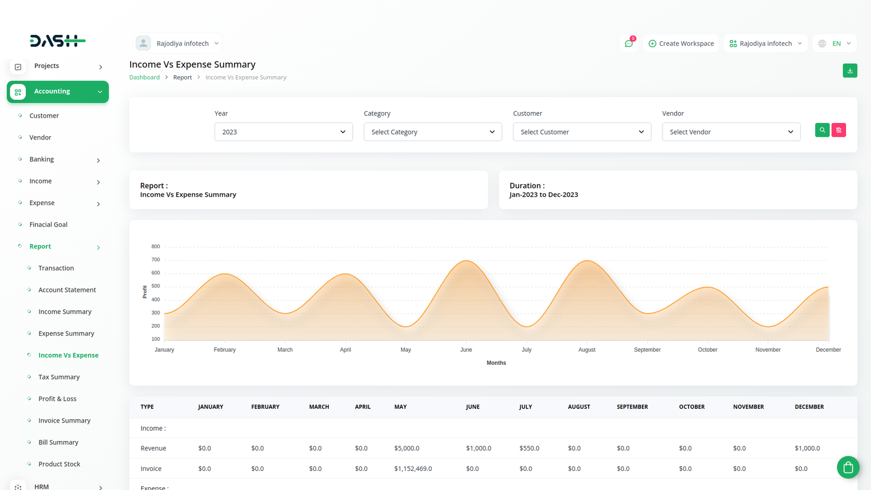871x490 pixels.
Task: Open the Select Customer dropdown
Action: (x=581, y=132)
